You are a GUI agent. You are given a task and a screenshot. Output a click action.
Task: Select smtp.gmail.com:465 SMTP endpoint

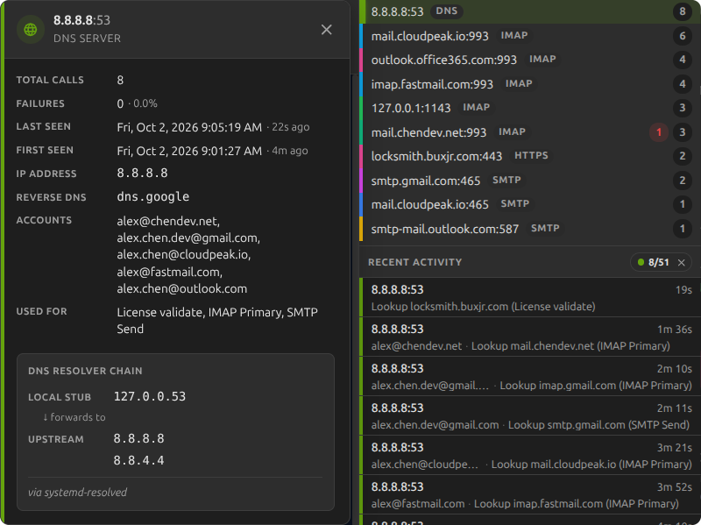point(530,181)
